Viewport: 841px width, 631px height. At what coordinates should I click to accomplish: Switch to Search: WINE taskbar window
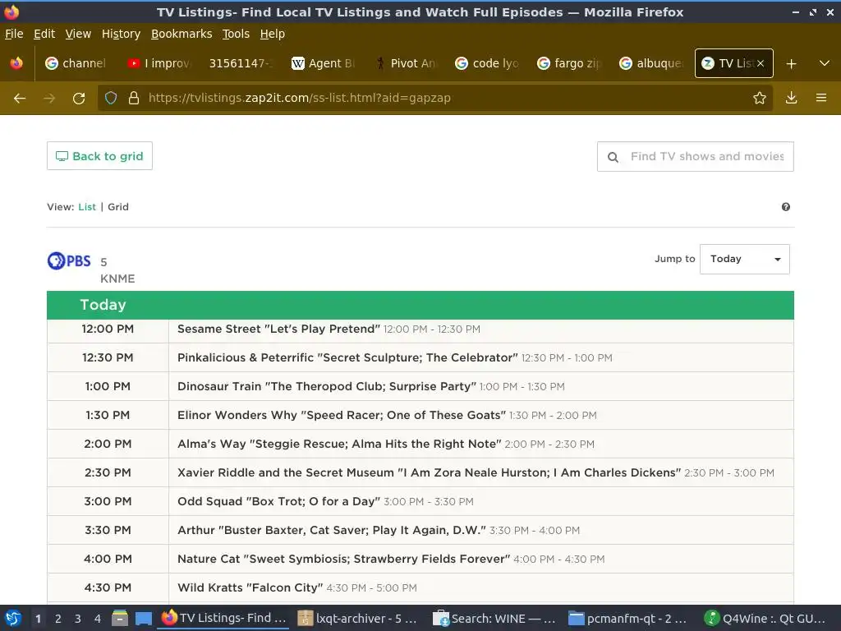494,618
